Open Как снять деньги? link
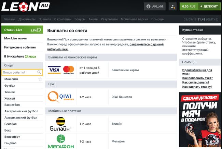This screenshot has height=149, width=222. (195, 83)
